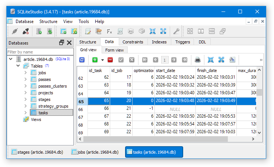Open the code snippets editor icon

click(120, 31)
